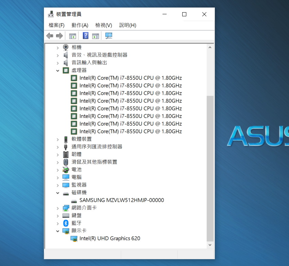Expand the 軟體裝置 category
The width and height of the screenshot is (289, 266).
[58, 139]
